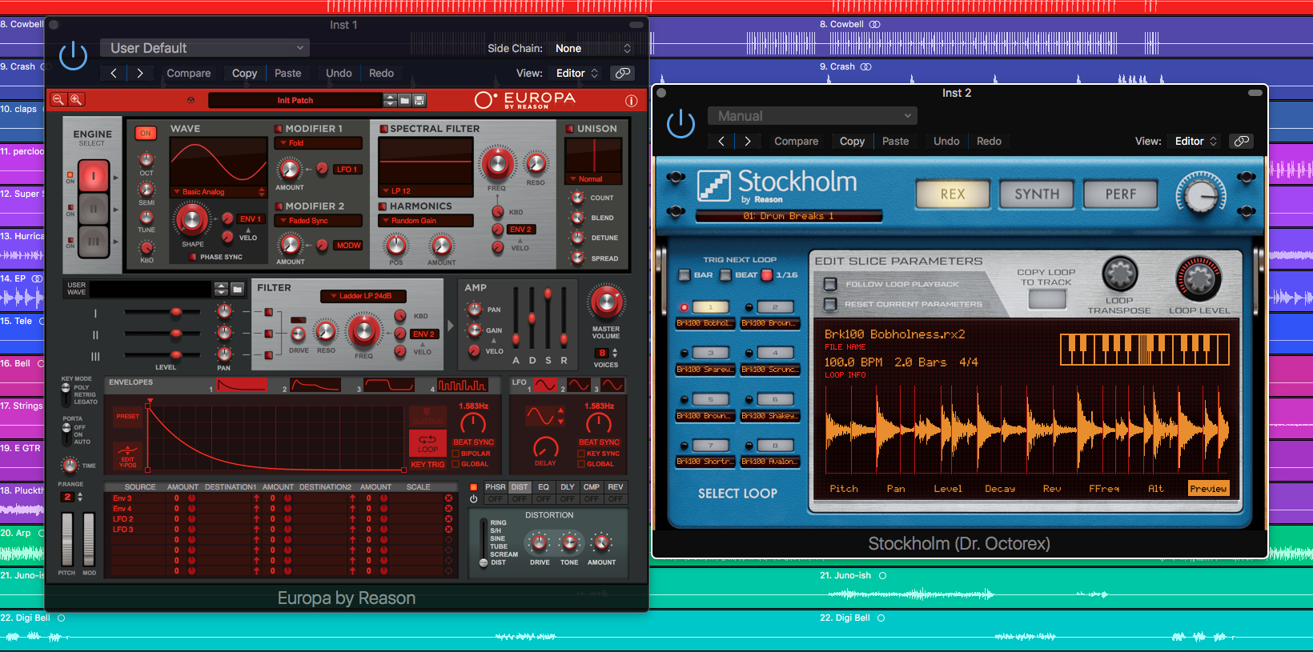Open the PHSR effect tab

pyautogui.click(x=496, y=487)
